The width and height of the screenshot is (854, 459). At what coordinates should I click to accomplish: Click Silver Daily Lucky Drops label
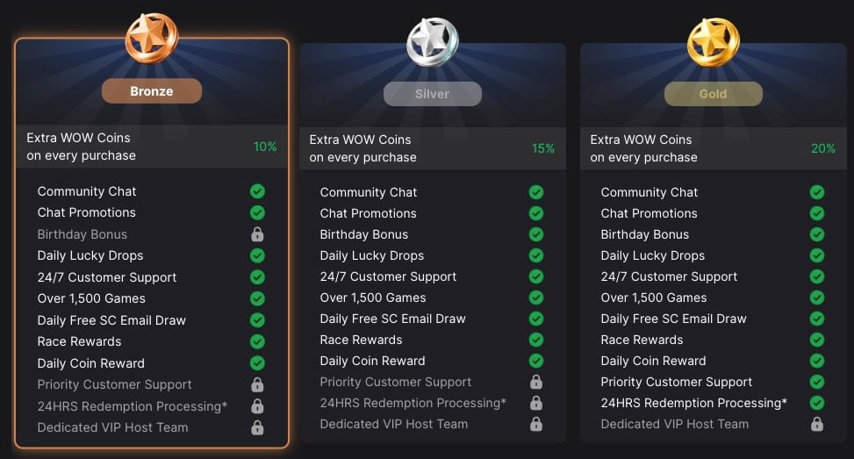[x=372, y=255]
